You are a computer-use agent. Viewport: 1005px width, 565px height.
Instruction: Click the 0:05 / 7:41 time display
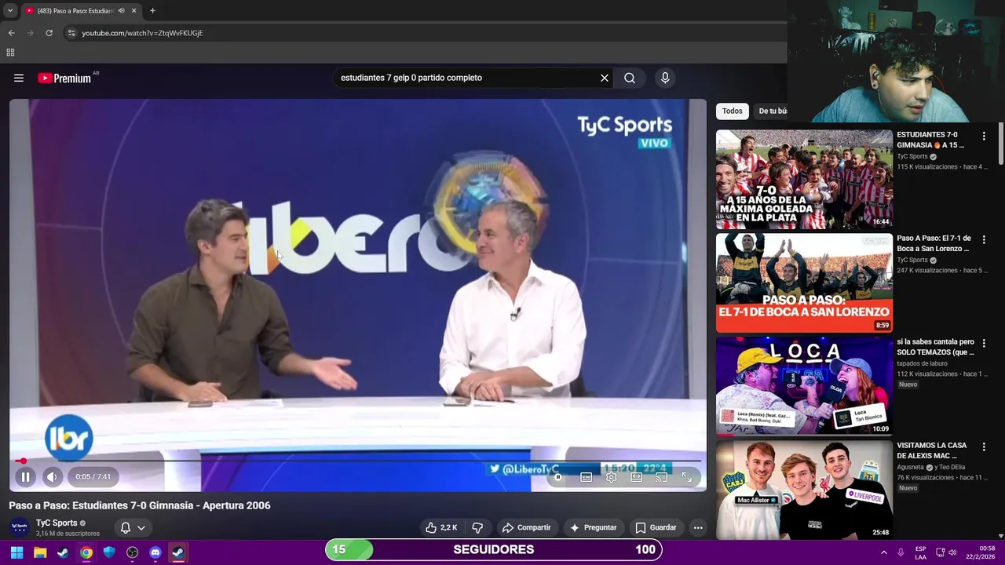pos(93,476)
